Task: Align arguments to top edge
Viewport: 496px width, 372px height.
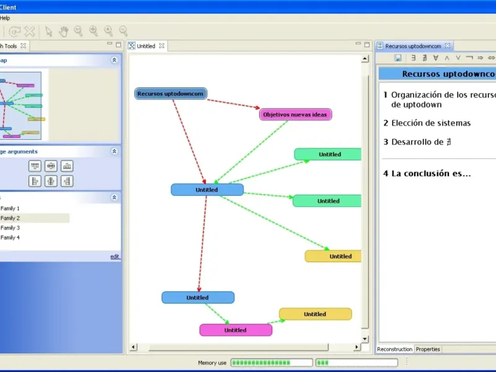Action: pos(35,166)
